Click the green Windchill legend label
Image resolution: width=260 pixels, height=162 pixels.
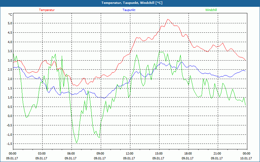point(211,10)
